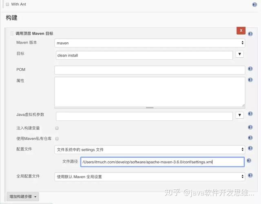
Task: Click into the Java虚拟机参数 input field
Action: 144,116
